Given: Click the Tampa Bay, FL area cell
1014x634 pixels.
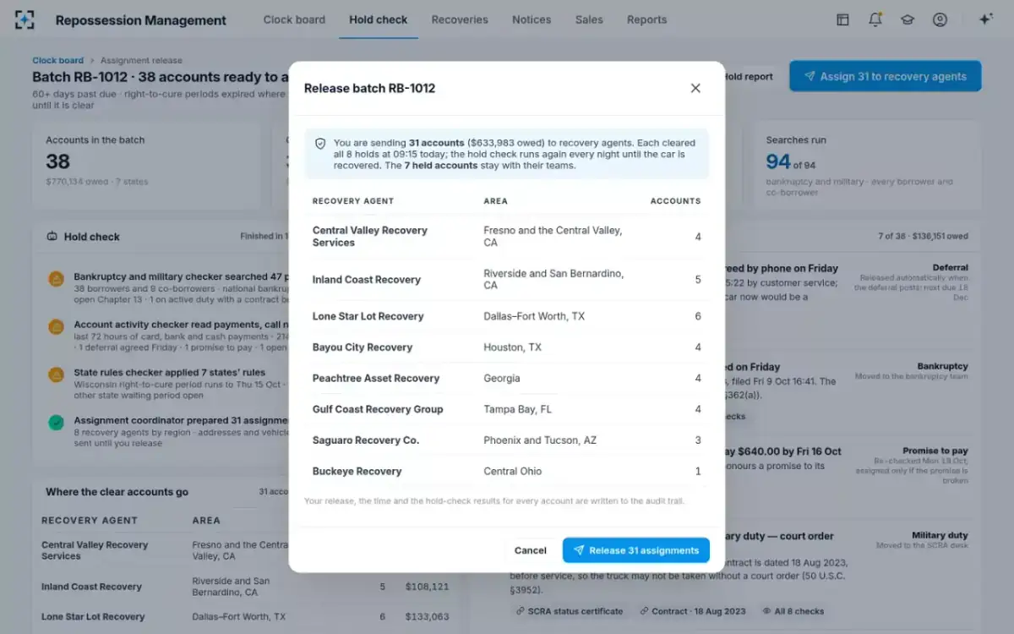Looking at the screenshot, I should point(518,409).
